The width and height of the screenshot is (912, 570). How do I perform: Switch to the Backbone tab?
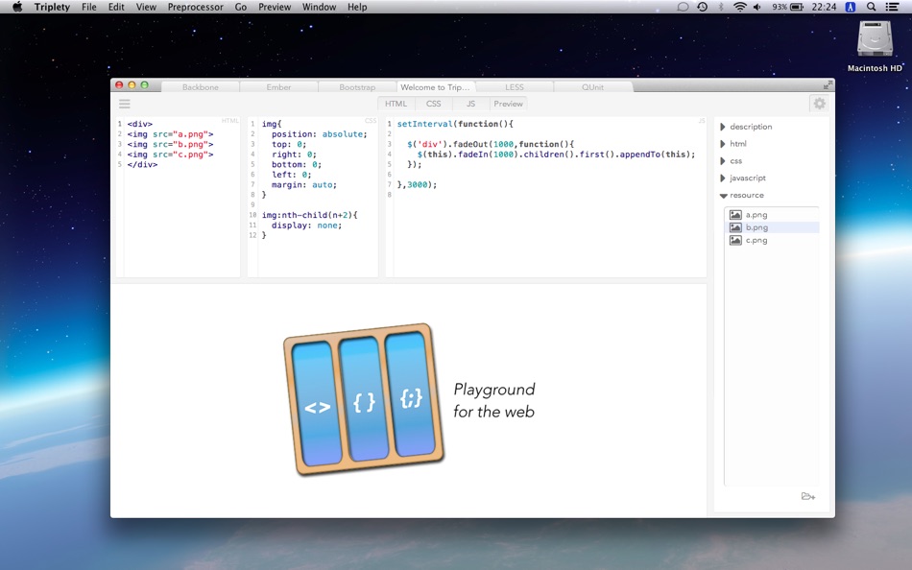(200, 87)
